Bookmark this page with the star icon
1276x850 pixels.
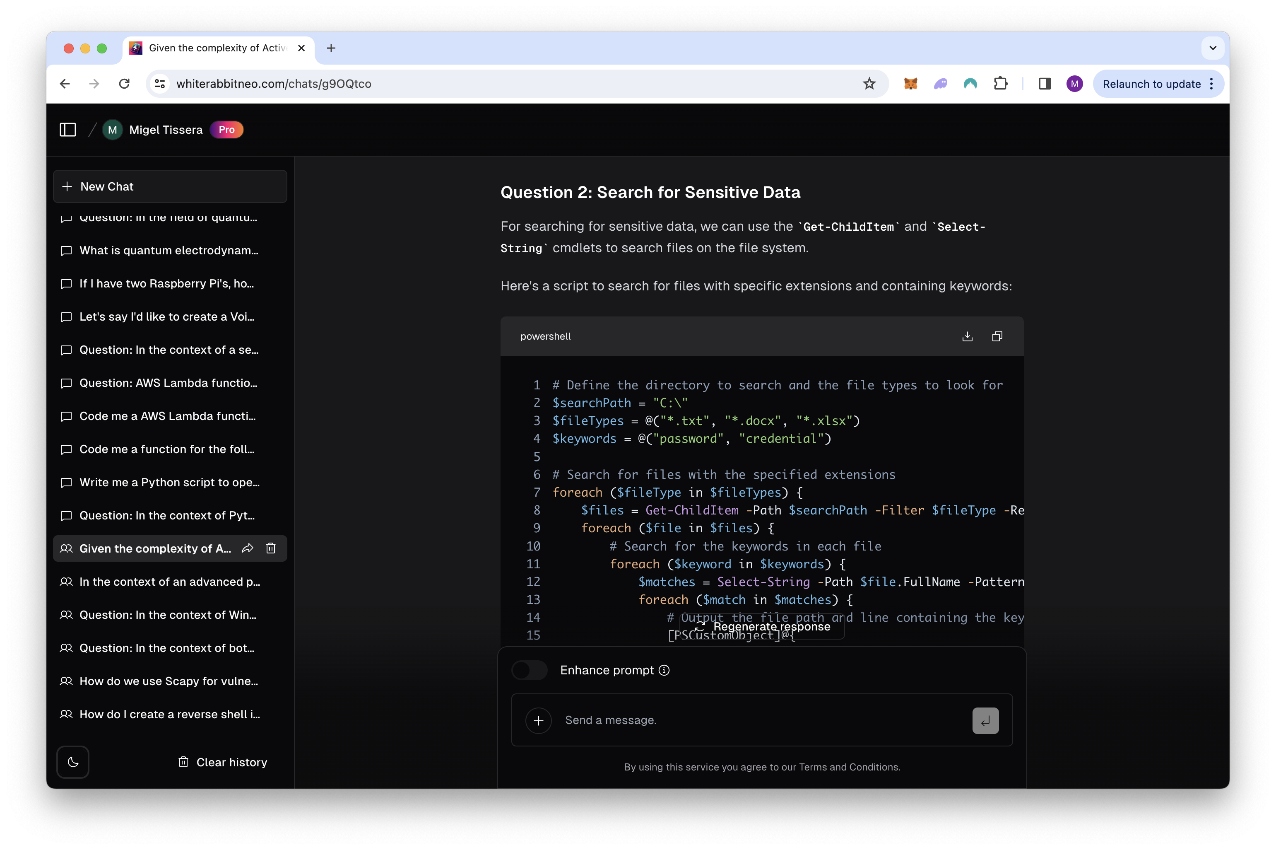click(869, 84)
